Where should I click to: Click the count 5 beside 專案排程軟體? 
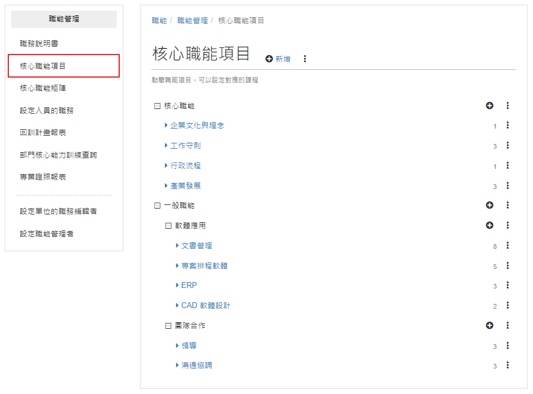tap(495, 267)
